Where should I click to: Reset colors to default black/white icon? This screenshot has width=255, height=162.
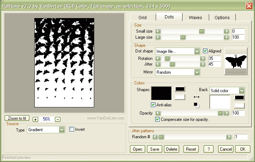coord(196,105)
